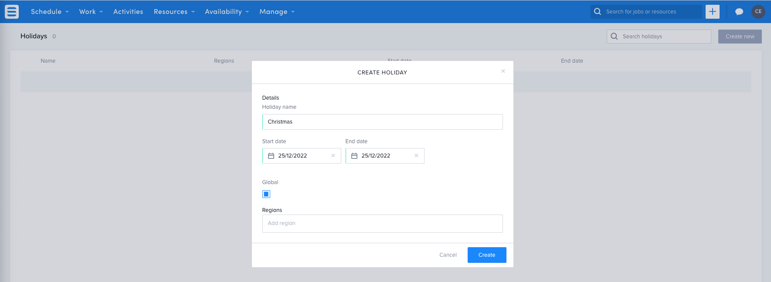Open the Manage menu
Image resolution: width=771 pixels, height=282 pixels.
277,12
